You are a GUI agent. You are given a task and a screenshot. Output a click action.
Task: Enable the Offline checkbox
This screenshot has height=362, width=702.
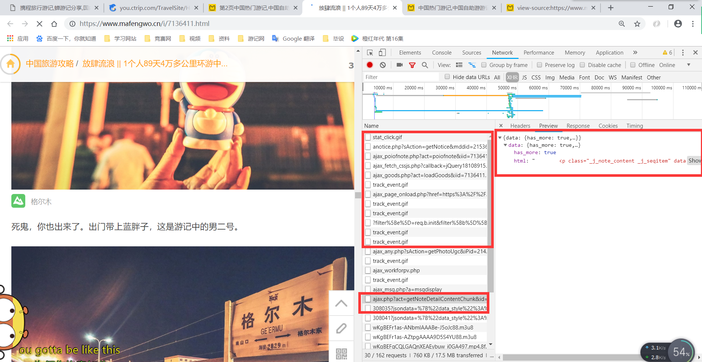click(633, 65)
